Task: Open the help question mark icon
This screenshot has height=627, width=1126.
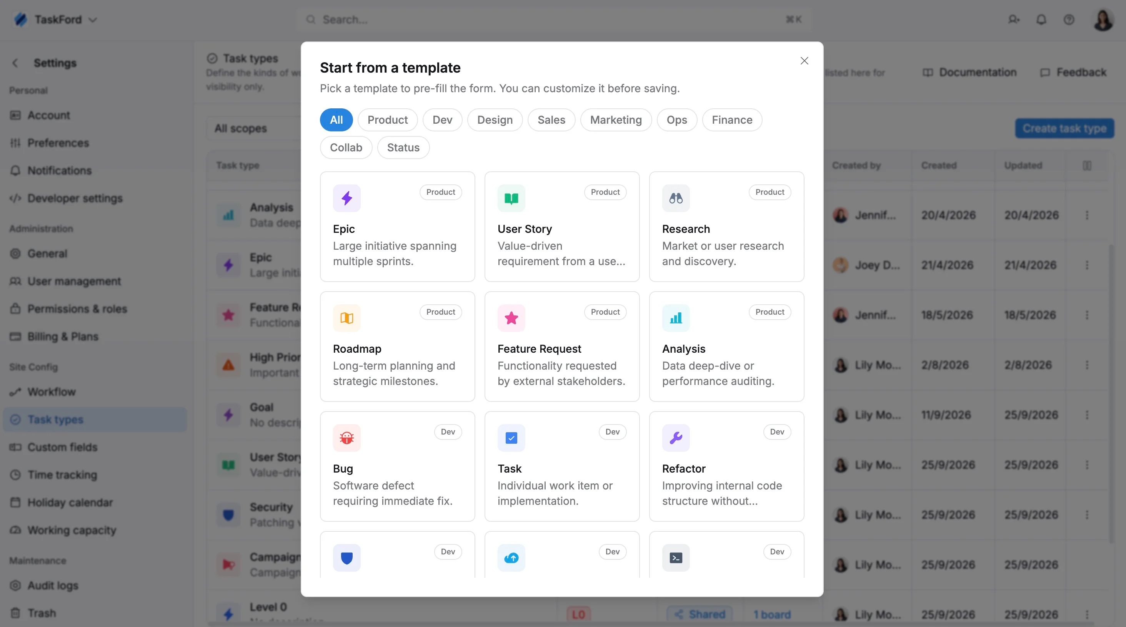Action: coord(1069,20)
